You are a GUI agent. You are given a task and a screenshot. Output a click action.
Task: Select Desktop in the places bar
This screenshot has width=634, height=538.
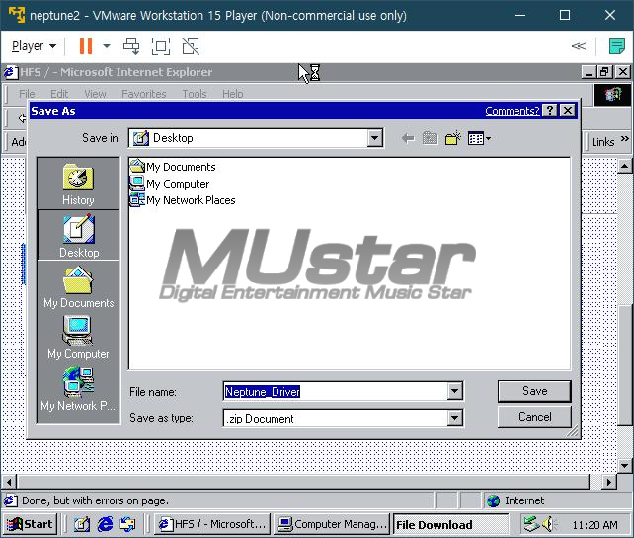point(78,235)
